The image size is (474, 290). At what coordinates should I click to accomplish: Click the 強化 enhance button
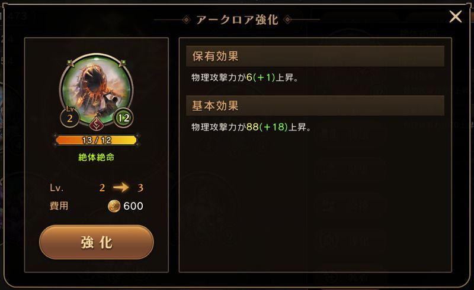[97, 242]
